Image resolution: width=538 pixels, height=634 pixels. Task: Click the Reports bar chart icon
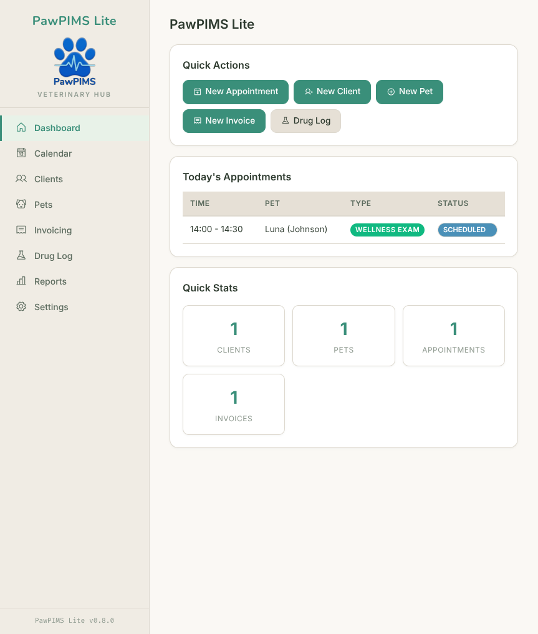point(21,281)
